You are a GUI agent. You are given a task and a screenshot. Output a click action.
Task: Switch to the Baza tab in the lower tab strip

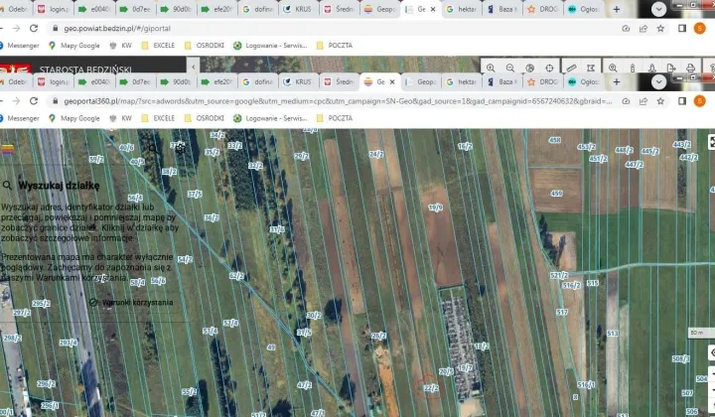[503, 82]
